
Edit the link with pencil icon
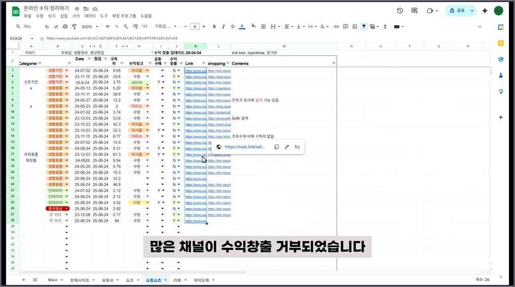287,147
